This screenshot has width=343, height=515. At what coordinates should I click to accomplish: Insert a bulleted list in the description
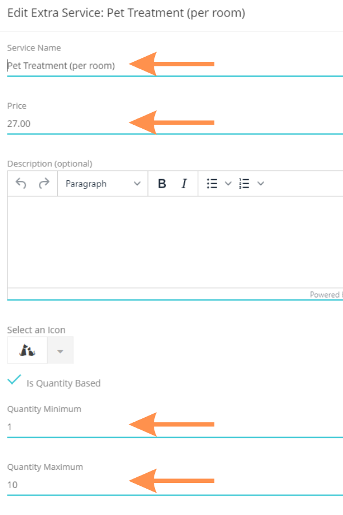(212, 184)
